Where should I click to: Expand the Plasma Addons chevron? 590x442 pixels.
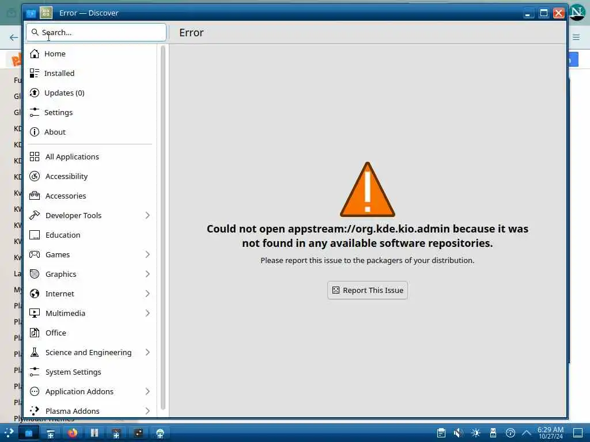(147, 411)
